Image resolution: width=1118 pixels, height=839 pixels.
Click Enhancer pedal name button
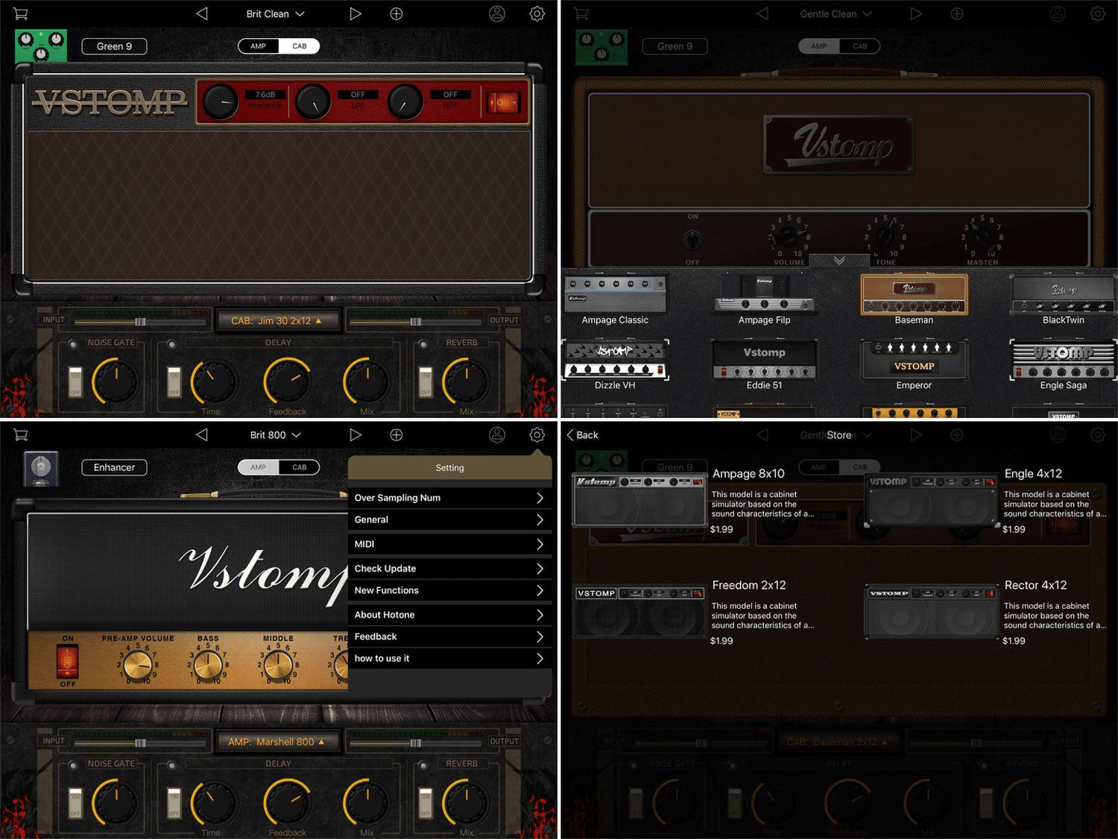tap(114, 467)
